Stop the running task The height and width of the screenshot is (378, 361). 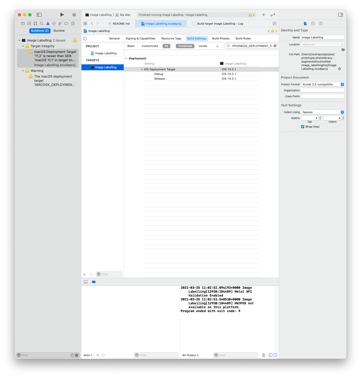pyautogui.click(x=74, y=15)
